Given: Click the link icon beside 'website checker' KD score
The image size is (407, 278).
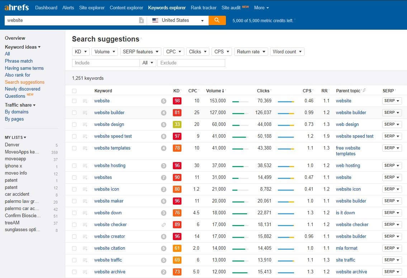Looking at the screenshot, I should (164, 224).
